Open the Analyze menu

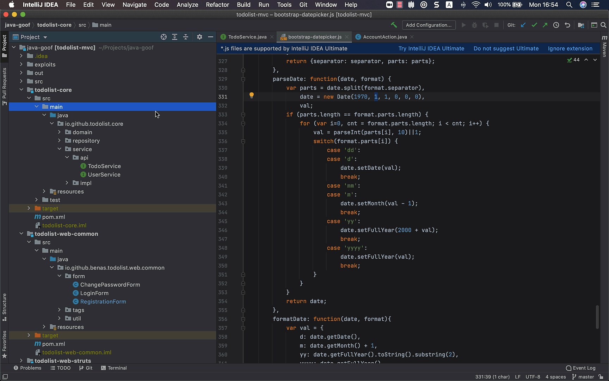187,5
